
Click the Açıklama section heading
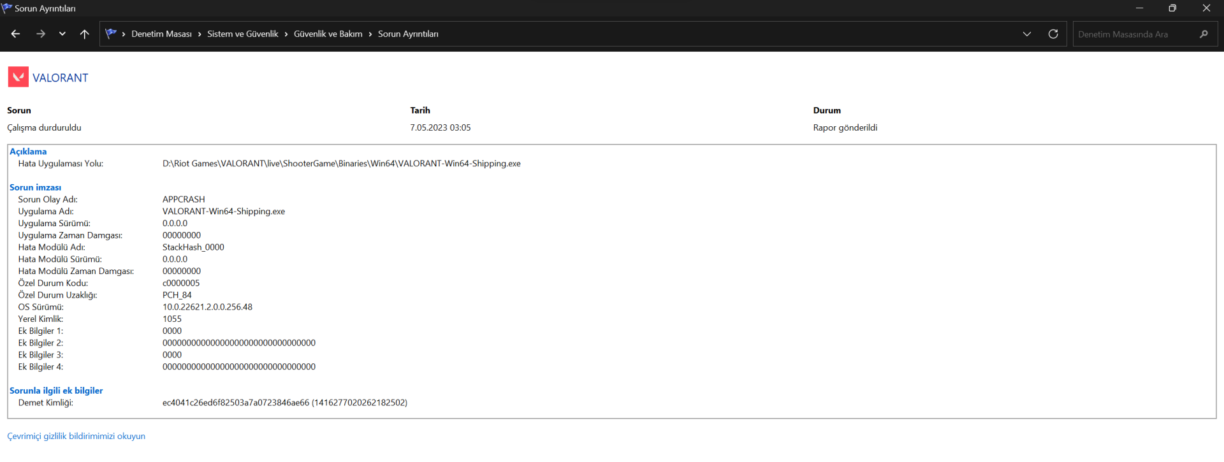(28, 152)
